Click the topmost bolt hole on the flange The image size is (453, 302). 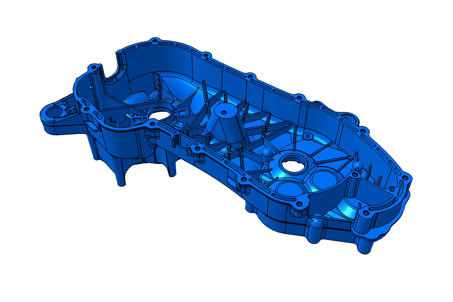pyautogui.click(x=155, y=41)
